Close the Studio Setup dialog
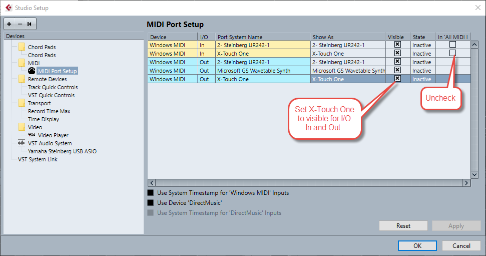This screenshot has width=486, height=256. tap(478, 8)
